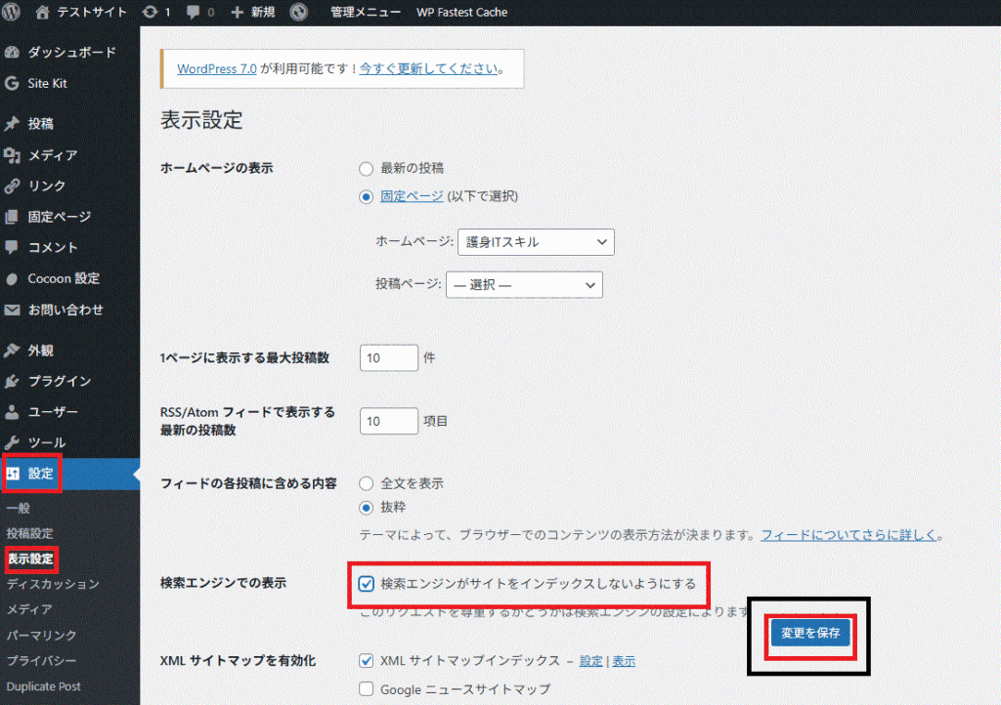Screen dimensions: 1001x705
Task: Click the 外観 paintbrush icon
Action: [x=12, y=350]
